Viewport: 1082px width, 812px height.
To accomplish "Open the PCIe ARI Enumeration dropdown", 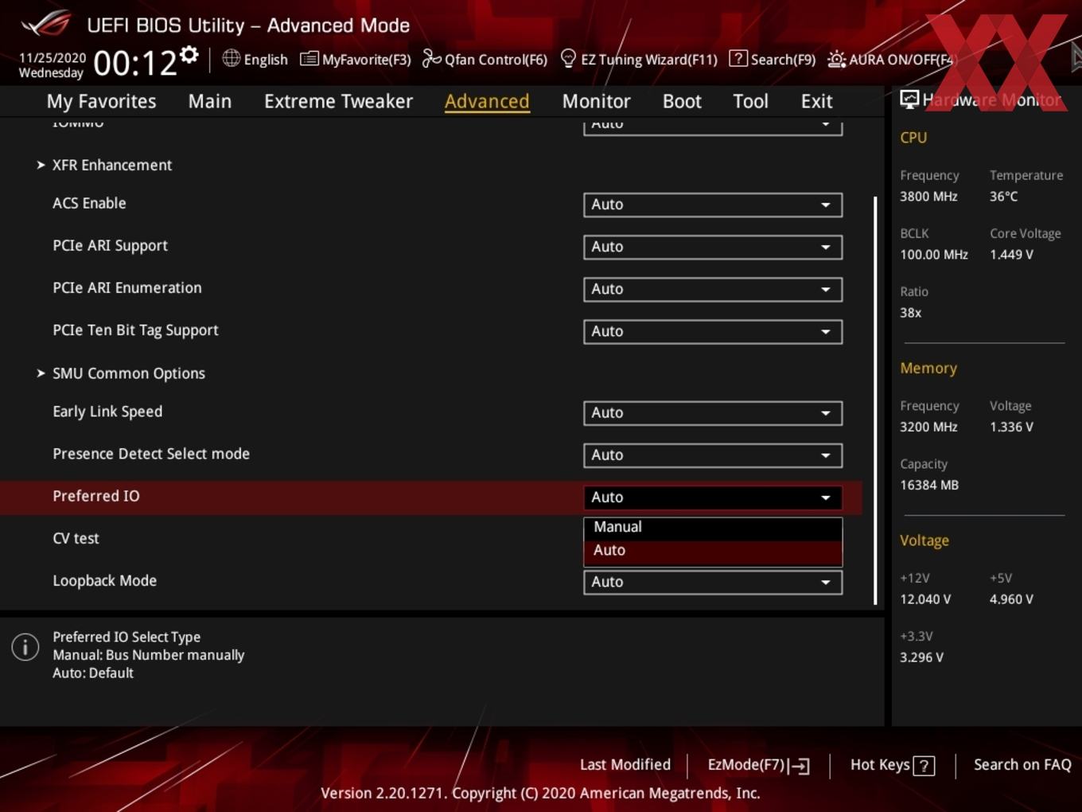I will click(713, 289).
